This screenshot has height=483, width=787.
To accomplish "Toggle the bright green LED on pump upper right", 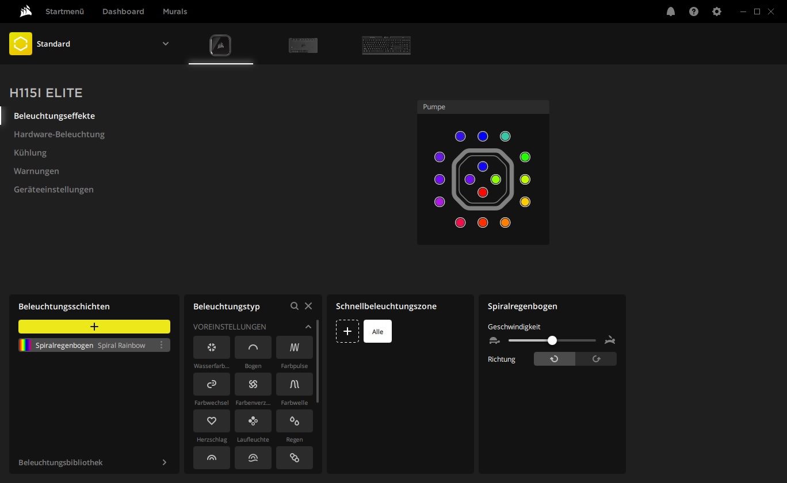I will (x=525, y=157).
